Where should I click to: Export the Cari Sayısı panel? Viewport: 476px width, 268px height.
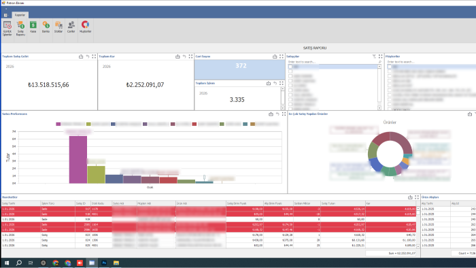point(275,56)
